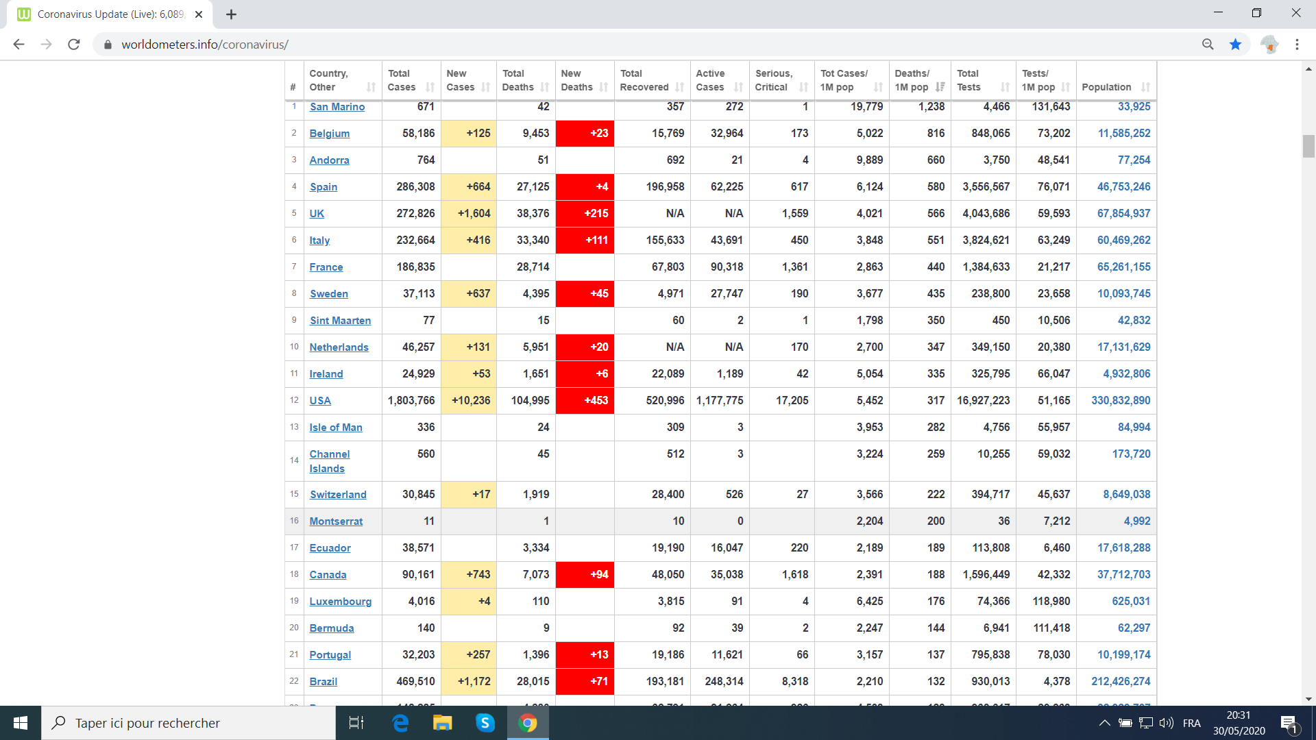Open the notification center icon
1316x740 pixels.
click(x=1289, y=724)
